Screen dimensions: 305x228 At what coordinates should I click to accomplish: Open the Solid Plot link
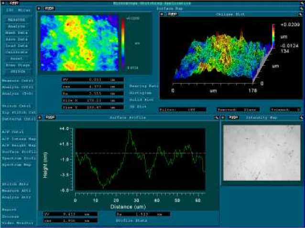click(x=142, y=100)
